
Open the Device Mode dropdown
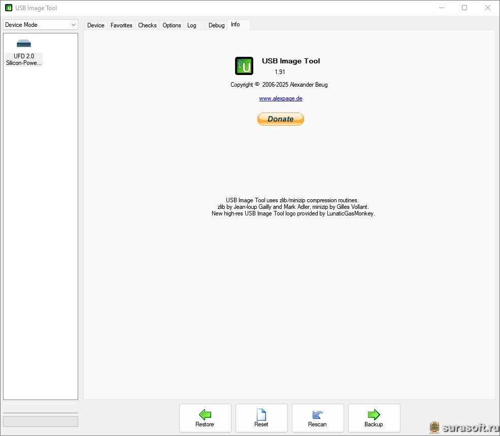pos(41,25)
